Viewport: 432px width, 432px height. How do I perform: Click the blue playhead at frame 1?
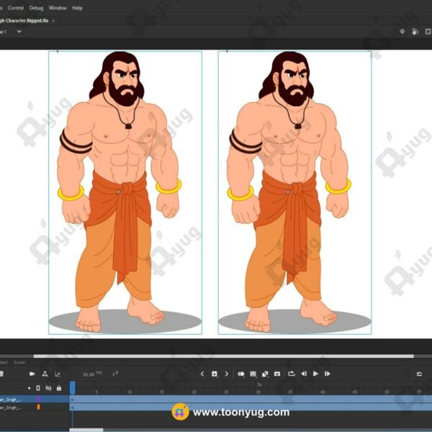click(73, 387)
